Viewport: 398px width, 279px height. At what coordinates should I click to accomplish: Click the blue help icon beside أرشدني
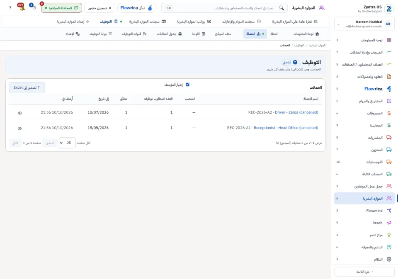pos(295,62)
